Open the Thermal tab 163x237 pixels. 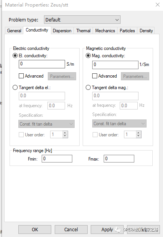pyautogui.click(x=83, y=31)
